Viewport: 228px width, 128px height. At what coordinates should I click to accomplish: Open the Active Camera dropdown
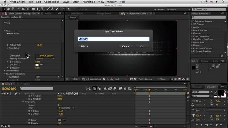point(147,79)
